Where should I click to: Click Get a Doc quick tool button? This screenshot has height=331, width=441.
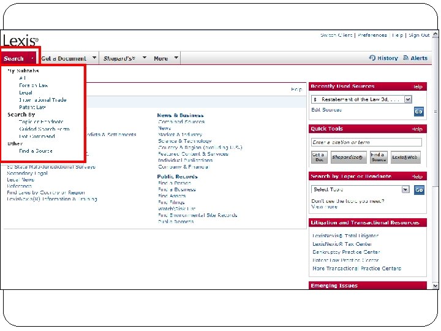[319, 157]
